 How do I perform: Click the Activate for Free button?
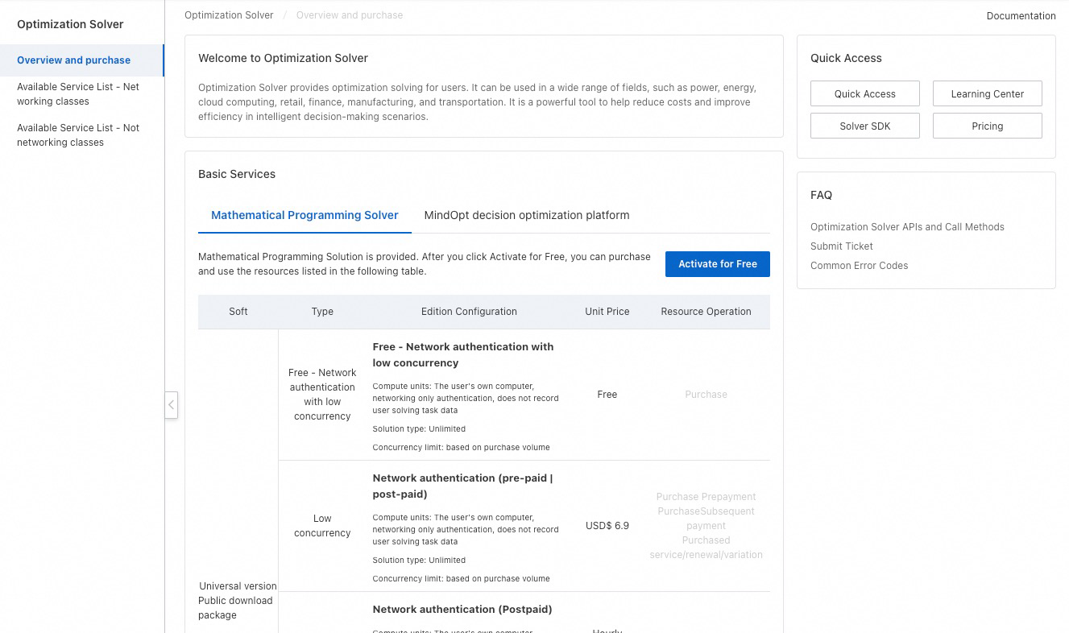click(x=717, y=264)
